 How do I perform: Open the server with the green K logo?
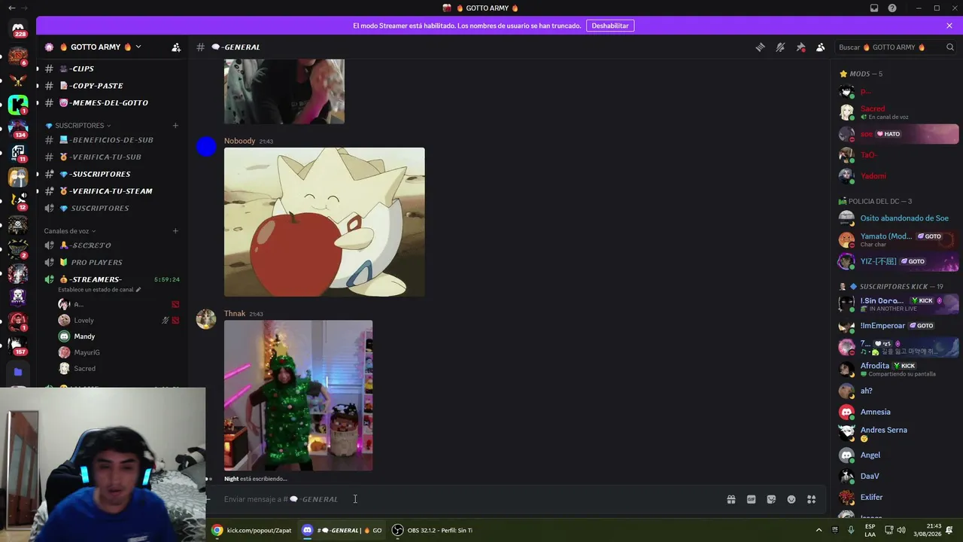18,104
